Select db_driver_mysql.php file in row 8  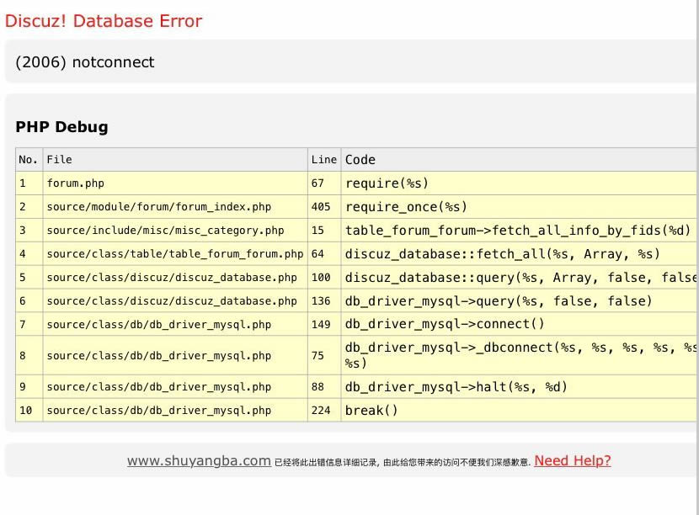[x=175, y=355]
